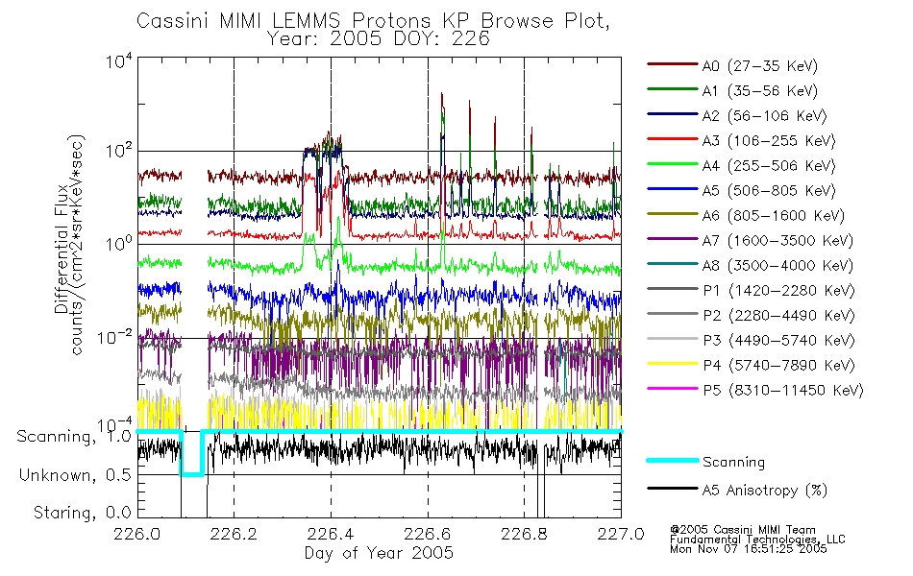Click the x-axis tick label 226.6
Screen dimensions: 913x576
tap(427, 534)
